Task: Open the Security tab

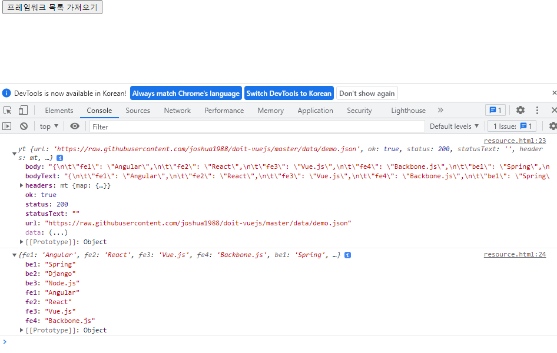Action: (360, 111)
